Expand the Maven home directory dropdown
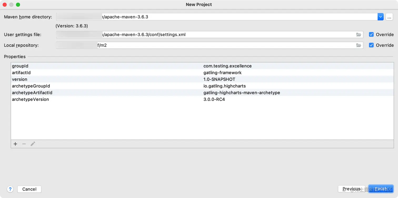 [x=380, y=17]
